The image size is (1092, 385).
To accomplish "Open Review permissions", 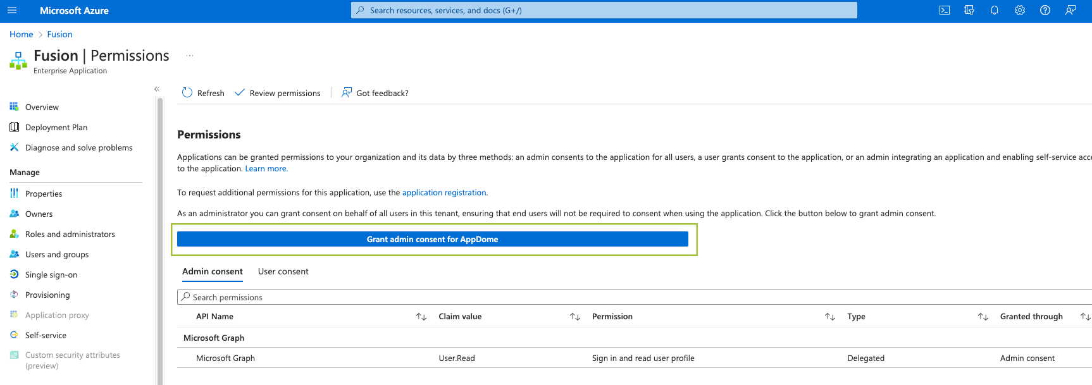I will (278, 93).
